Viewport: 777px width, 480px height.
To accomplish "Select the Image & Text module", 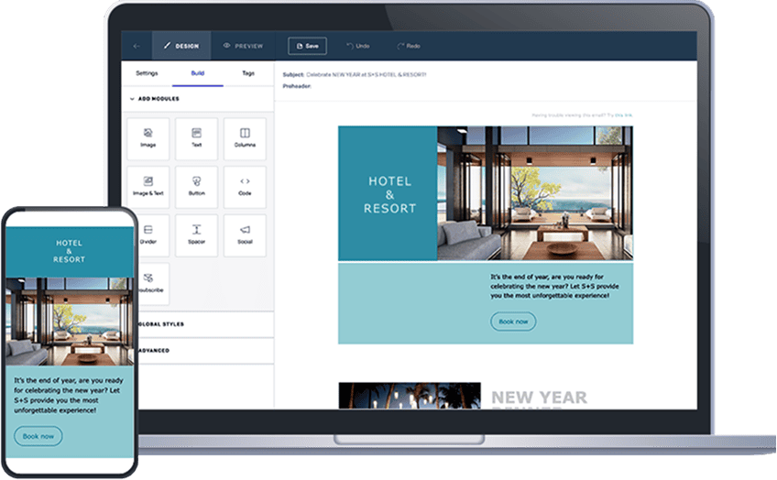I will (148, 187).
